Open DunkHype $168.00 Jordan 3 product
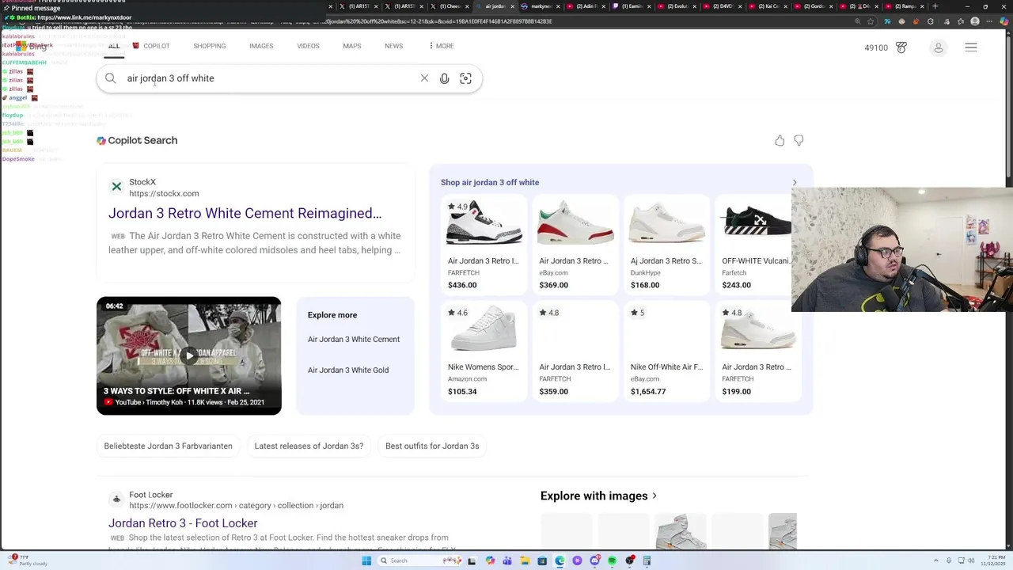The image size is (1013, 570). (666, 245)
